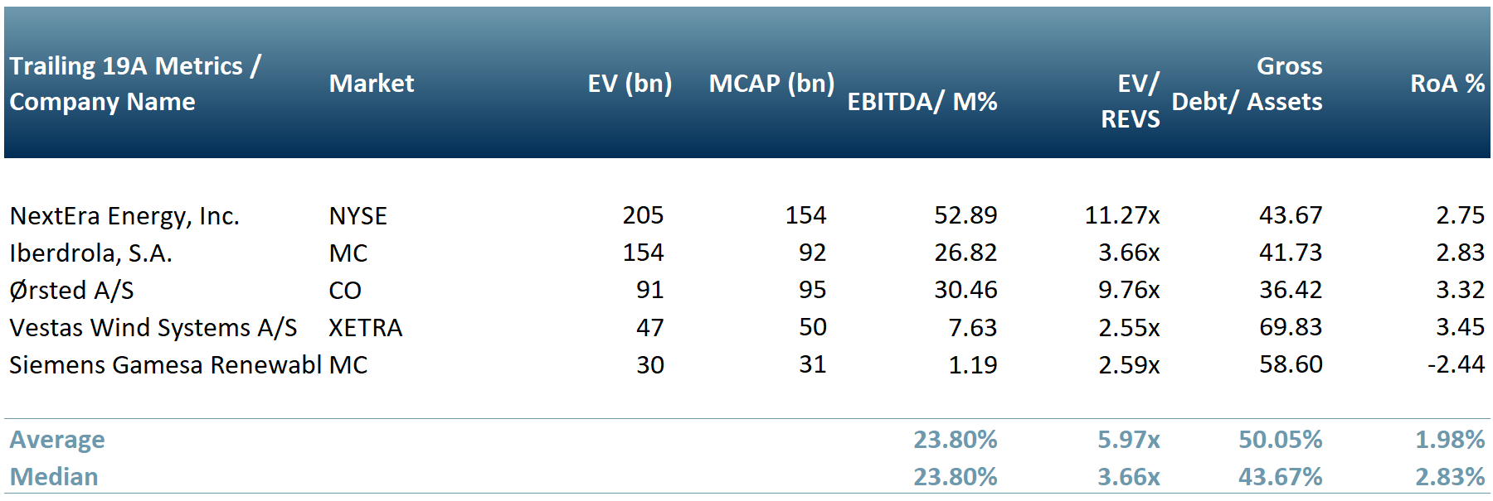Screen dimensions: 1493x501
Task: Select NextEra's 11.27x EV/REVS value
Action: pyautogui.click(x=1122, y=216)
